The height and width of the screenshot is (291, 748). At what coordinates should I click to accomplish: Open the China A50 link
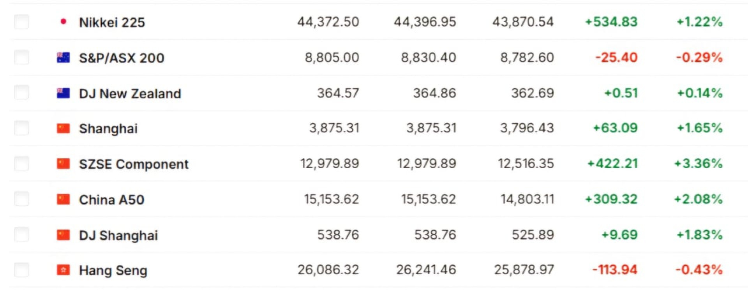tap(111, 200)
